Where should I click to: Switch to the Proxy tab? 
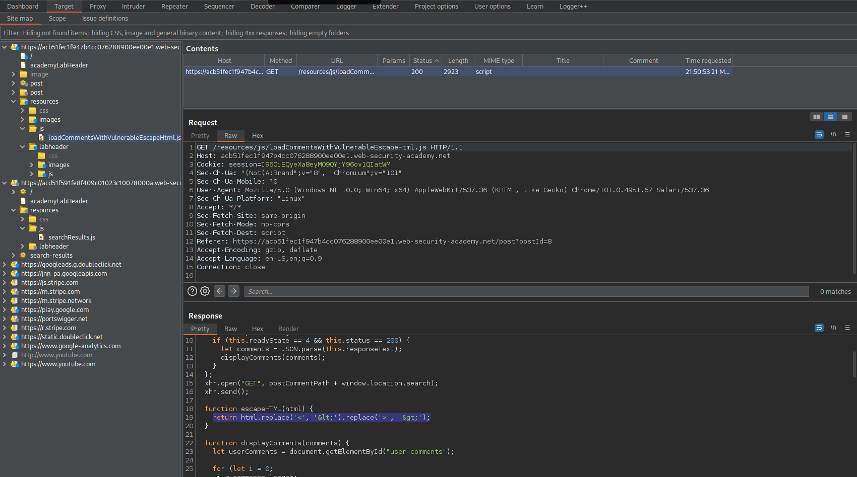pos(98,6)
